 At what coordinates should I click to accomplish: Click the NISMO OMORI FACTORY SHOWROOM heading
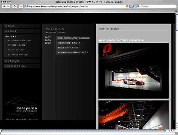pos(121,40)
